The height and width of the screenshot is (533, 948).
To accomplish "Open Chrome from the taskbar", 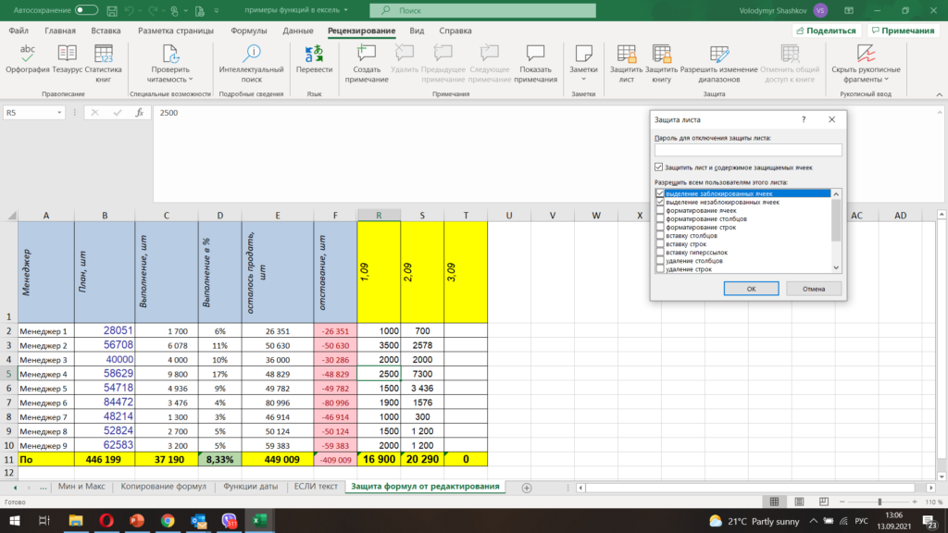I will point(168,520).
